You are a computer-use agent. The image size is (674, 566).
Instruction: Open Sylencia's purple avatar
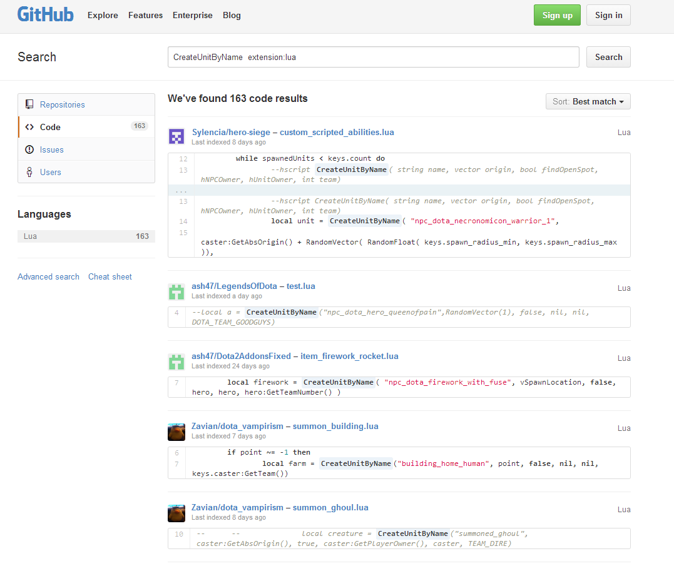(176, 136)
